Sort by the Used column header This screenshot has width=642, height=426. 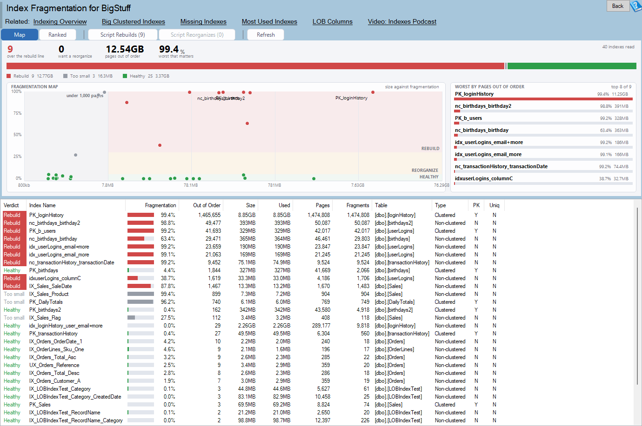point(275,205)
